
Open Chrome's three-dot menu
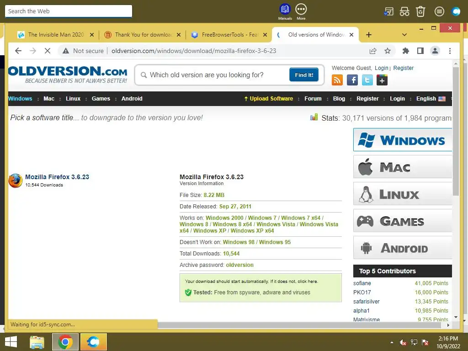coord(450,51)
